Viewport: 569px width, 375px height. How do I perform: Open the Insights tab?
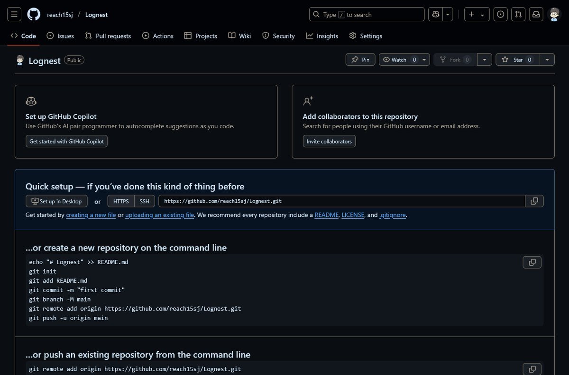[x=322, y=36]
